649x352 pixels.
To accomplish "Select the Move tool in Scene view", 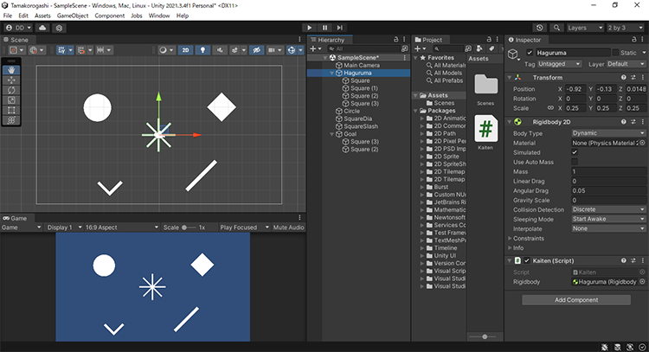I will [x=10, y=79].
